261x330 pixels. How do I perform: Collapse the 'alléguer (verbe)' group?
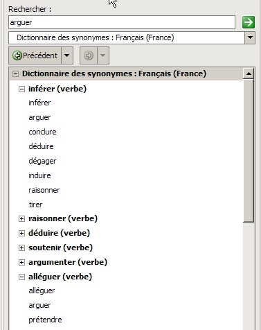click(21, 277)
